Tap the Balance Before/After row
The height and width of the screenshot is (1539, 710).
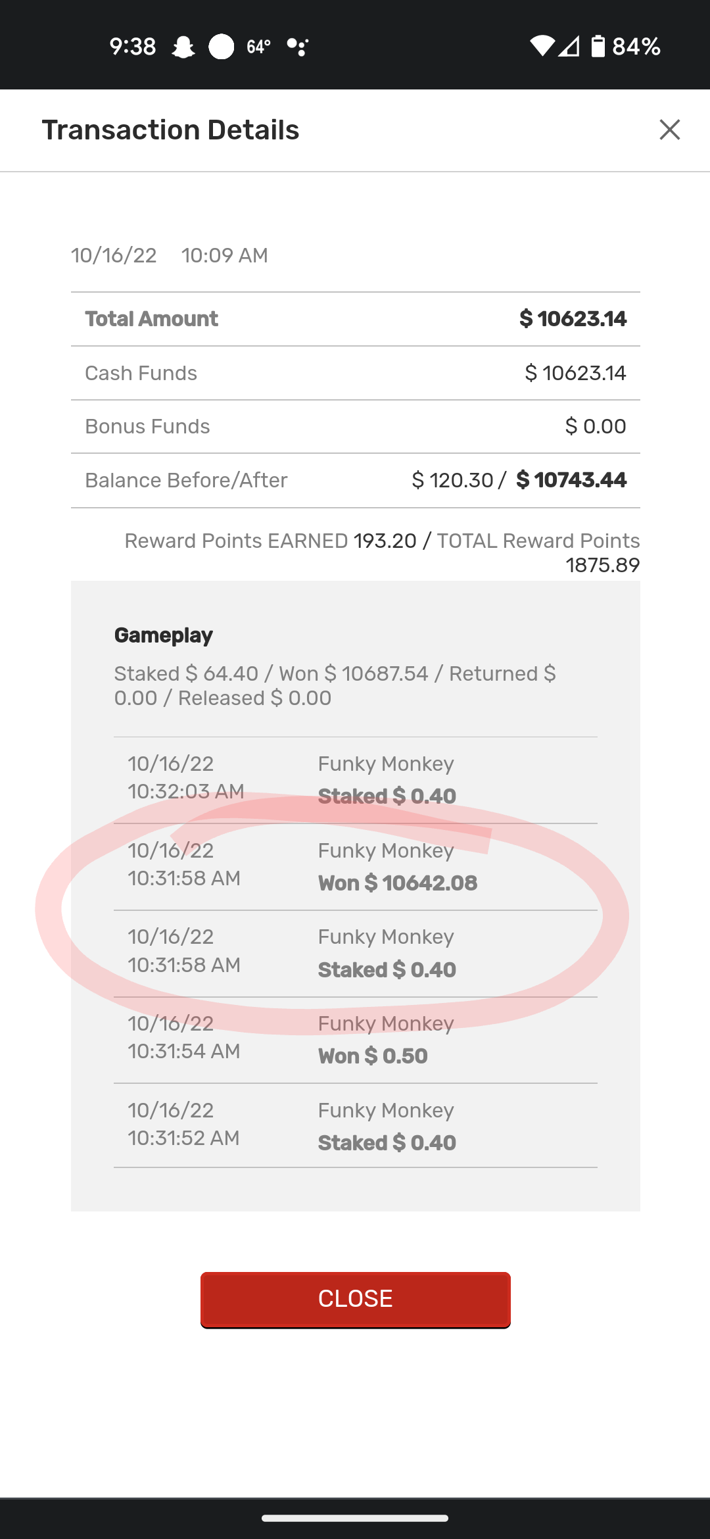355,480
